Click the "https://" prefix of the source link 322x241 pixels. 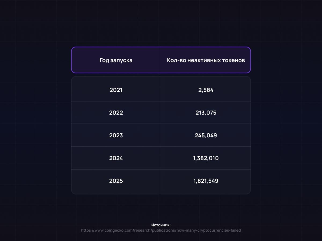click(86, 230)
